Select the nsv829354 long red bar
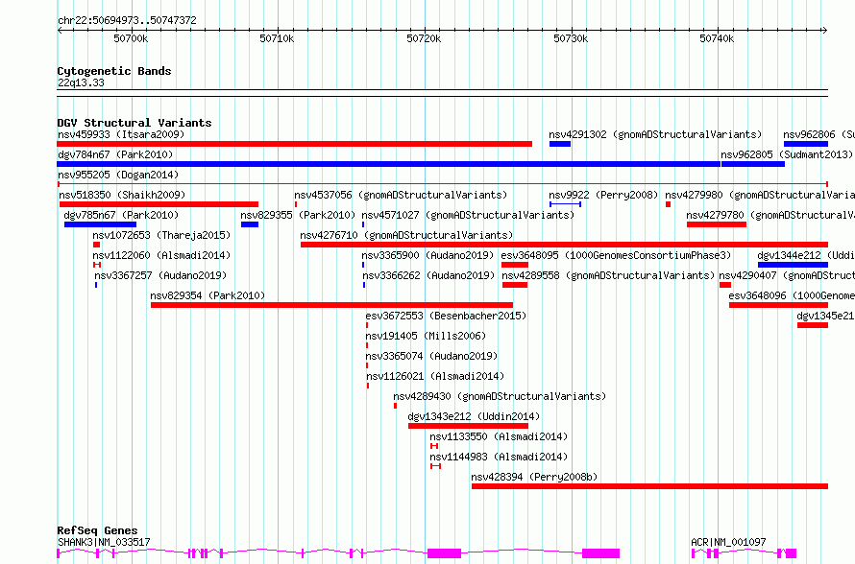 [x=332, y=305]
